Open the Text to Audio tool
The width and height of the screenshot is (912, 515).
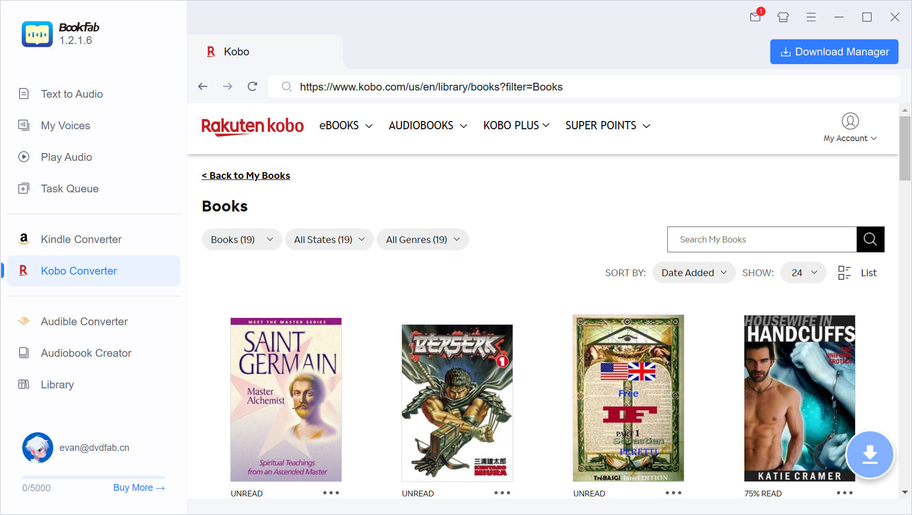[71, 94]
